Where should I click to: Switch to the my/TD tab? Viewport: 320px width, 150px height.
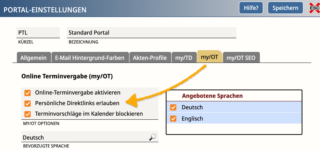click(x=184, y=58)
